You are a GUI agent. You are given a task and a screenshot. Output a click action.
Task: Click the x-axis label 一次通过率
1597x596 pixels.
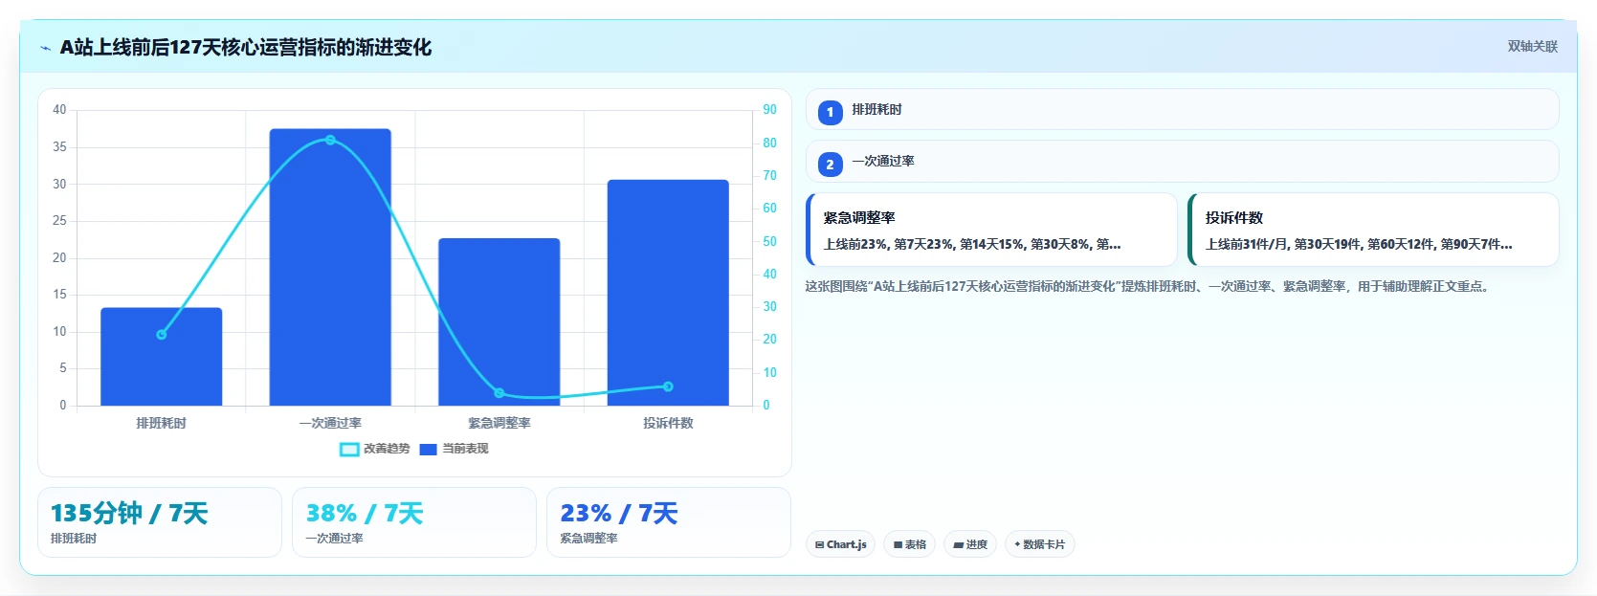pyautogui.click(x=330, y=423)
